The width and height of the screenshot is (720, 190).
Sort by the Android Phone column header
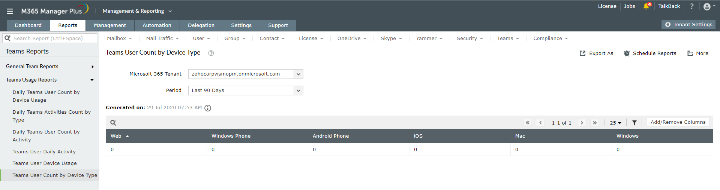click(x=331, y=136)
